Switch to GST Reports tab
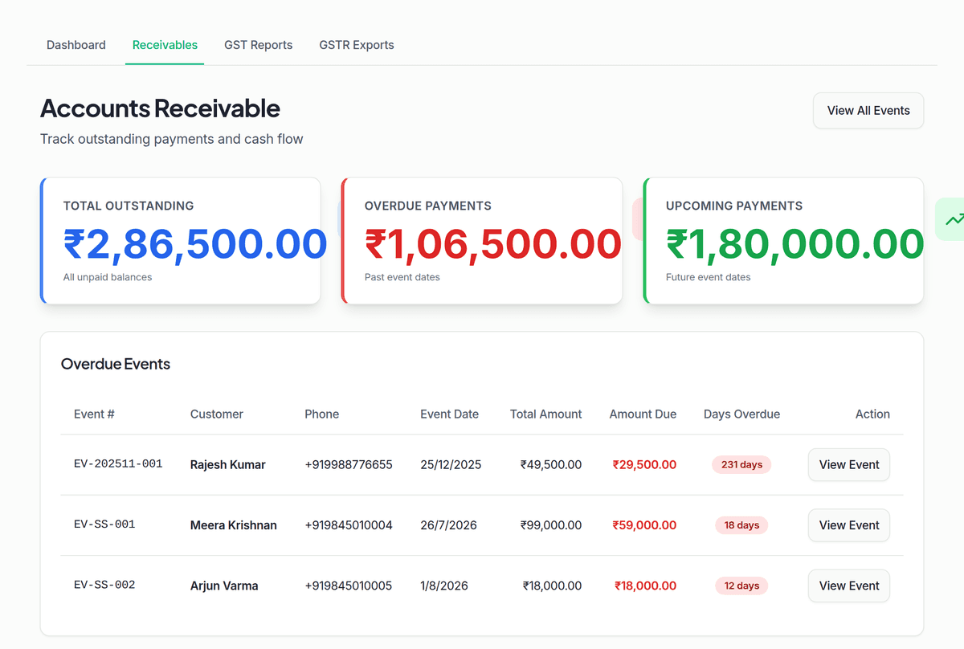964x649 pixels. pos(258,45)
